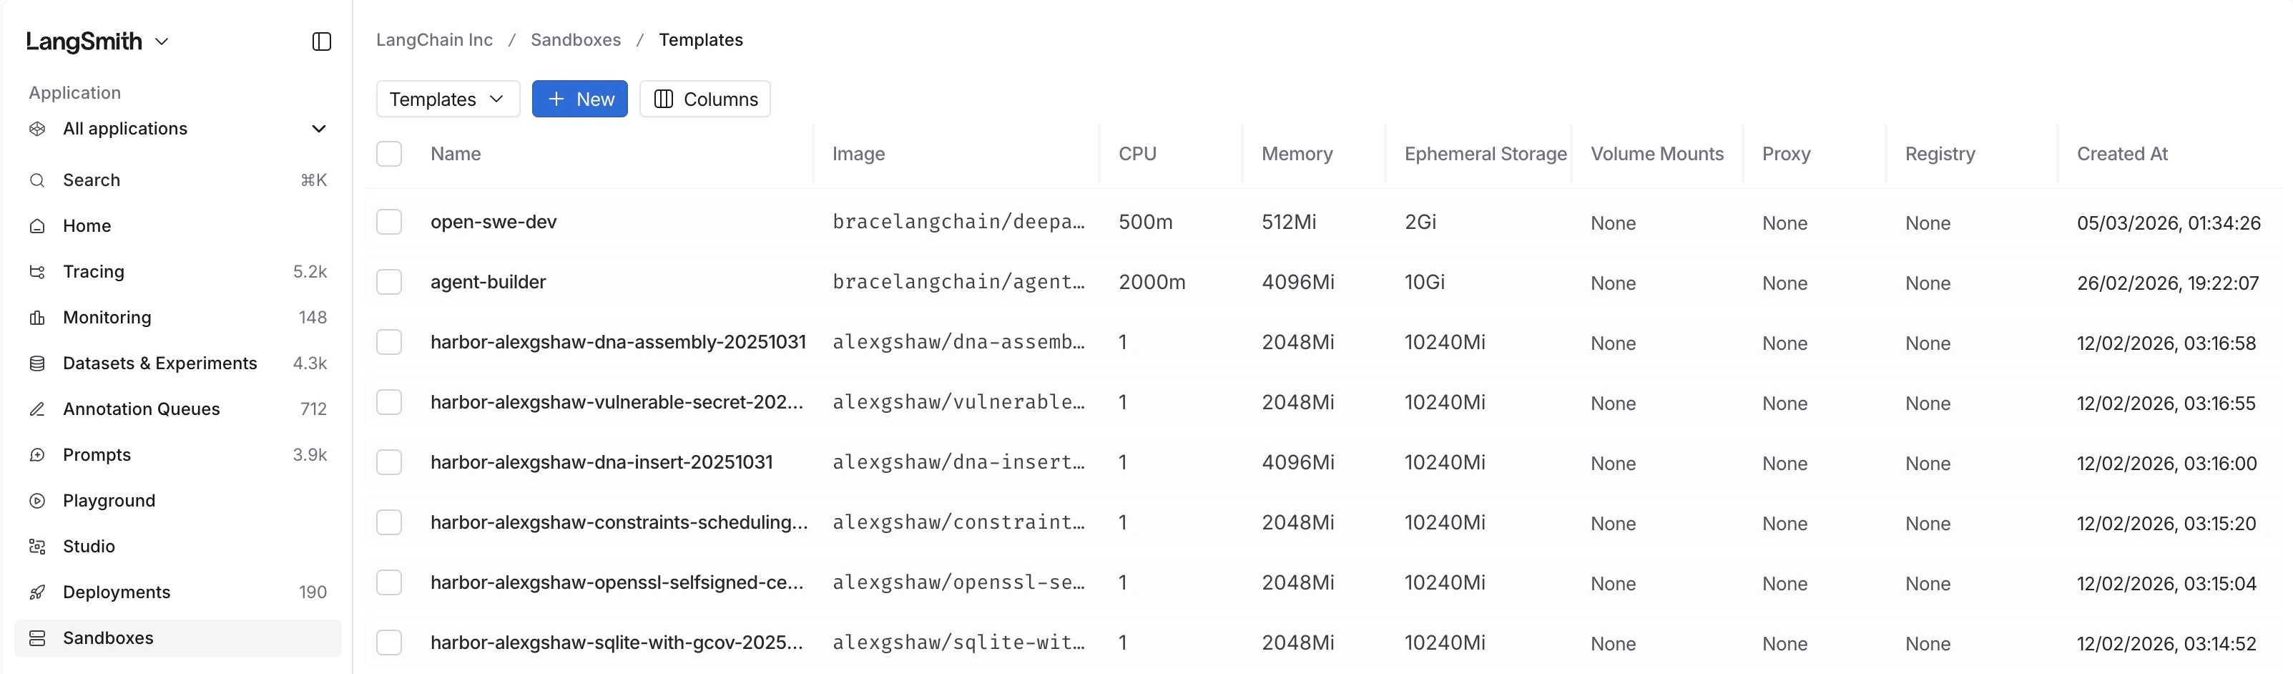This screenshot has height=674, width=2293.
Task: Navigate to Sandboxes breadcrumb
Action: point(575,39)
